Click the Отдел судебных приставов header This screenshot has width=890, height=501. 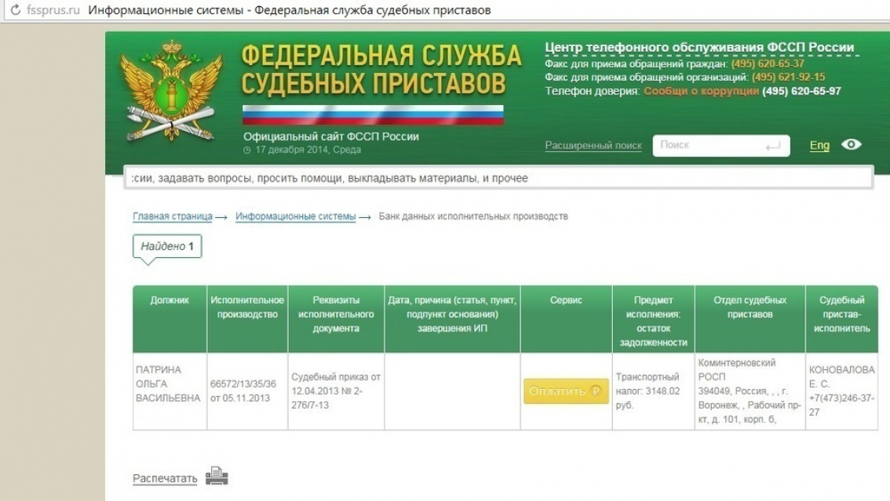pyautogui.click(x=750, y=320)
